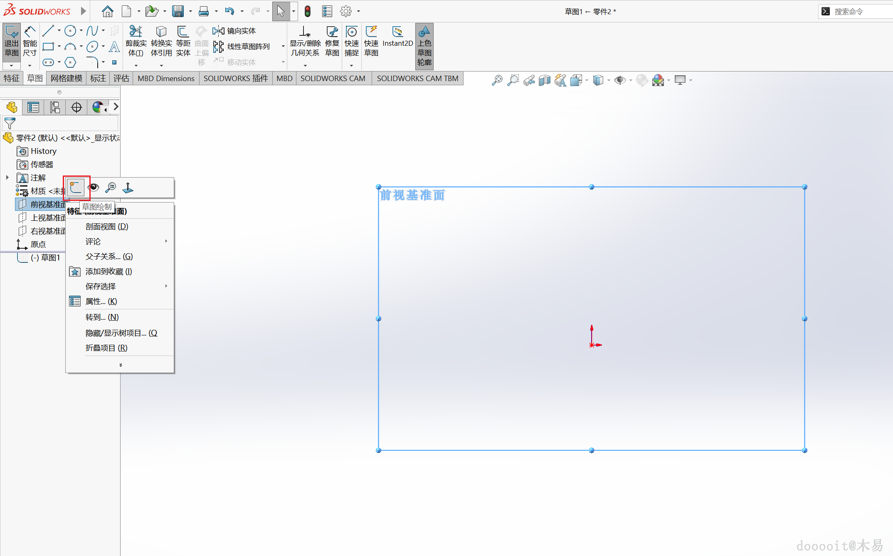
Task: Switch to the Features tab
Action: tap(12, 78)
